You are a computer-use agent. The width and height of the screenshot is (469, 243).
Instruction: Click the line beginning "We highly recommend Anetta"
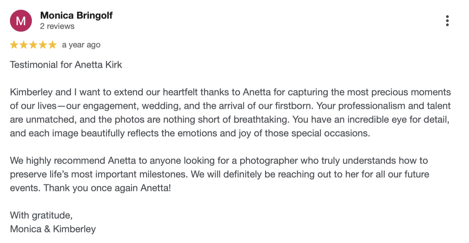coord(219,161)
